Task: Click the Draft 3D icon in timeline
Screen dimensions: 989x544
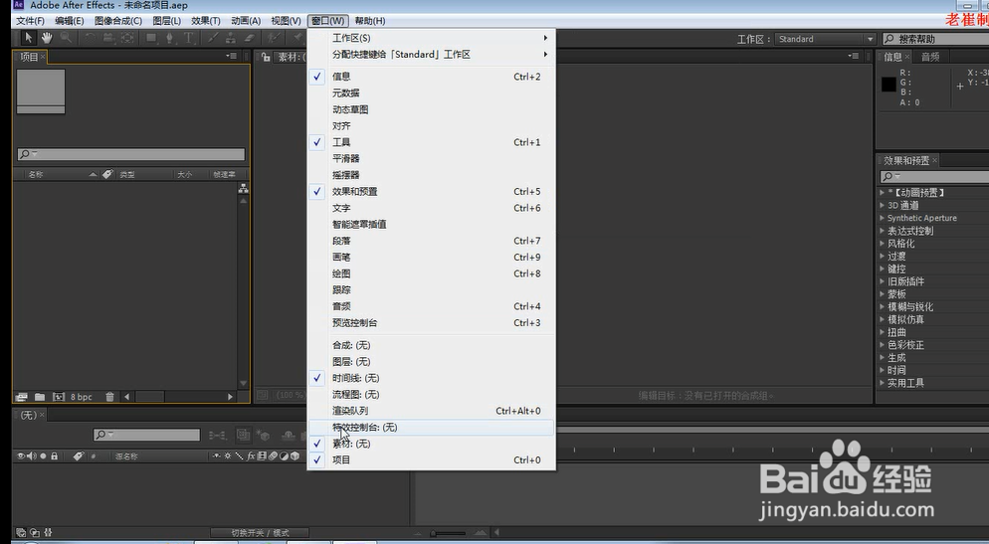Action: (263, 435)
